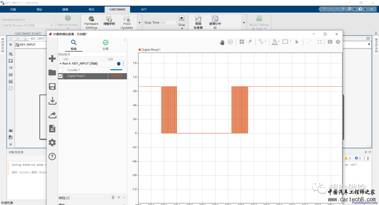Open the 格式 format ribbon tab
379x205 pixels.
click(91, 9)
